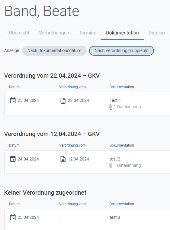Click the calendar icon beside 25.04.2024 for Test 1
This screenshot has width=170, height=230.
(13, 100)
